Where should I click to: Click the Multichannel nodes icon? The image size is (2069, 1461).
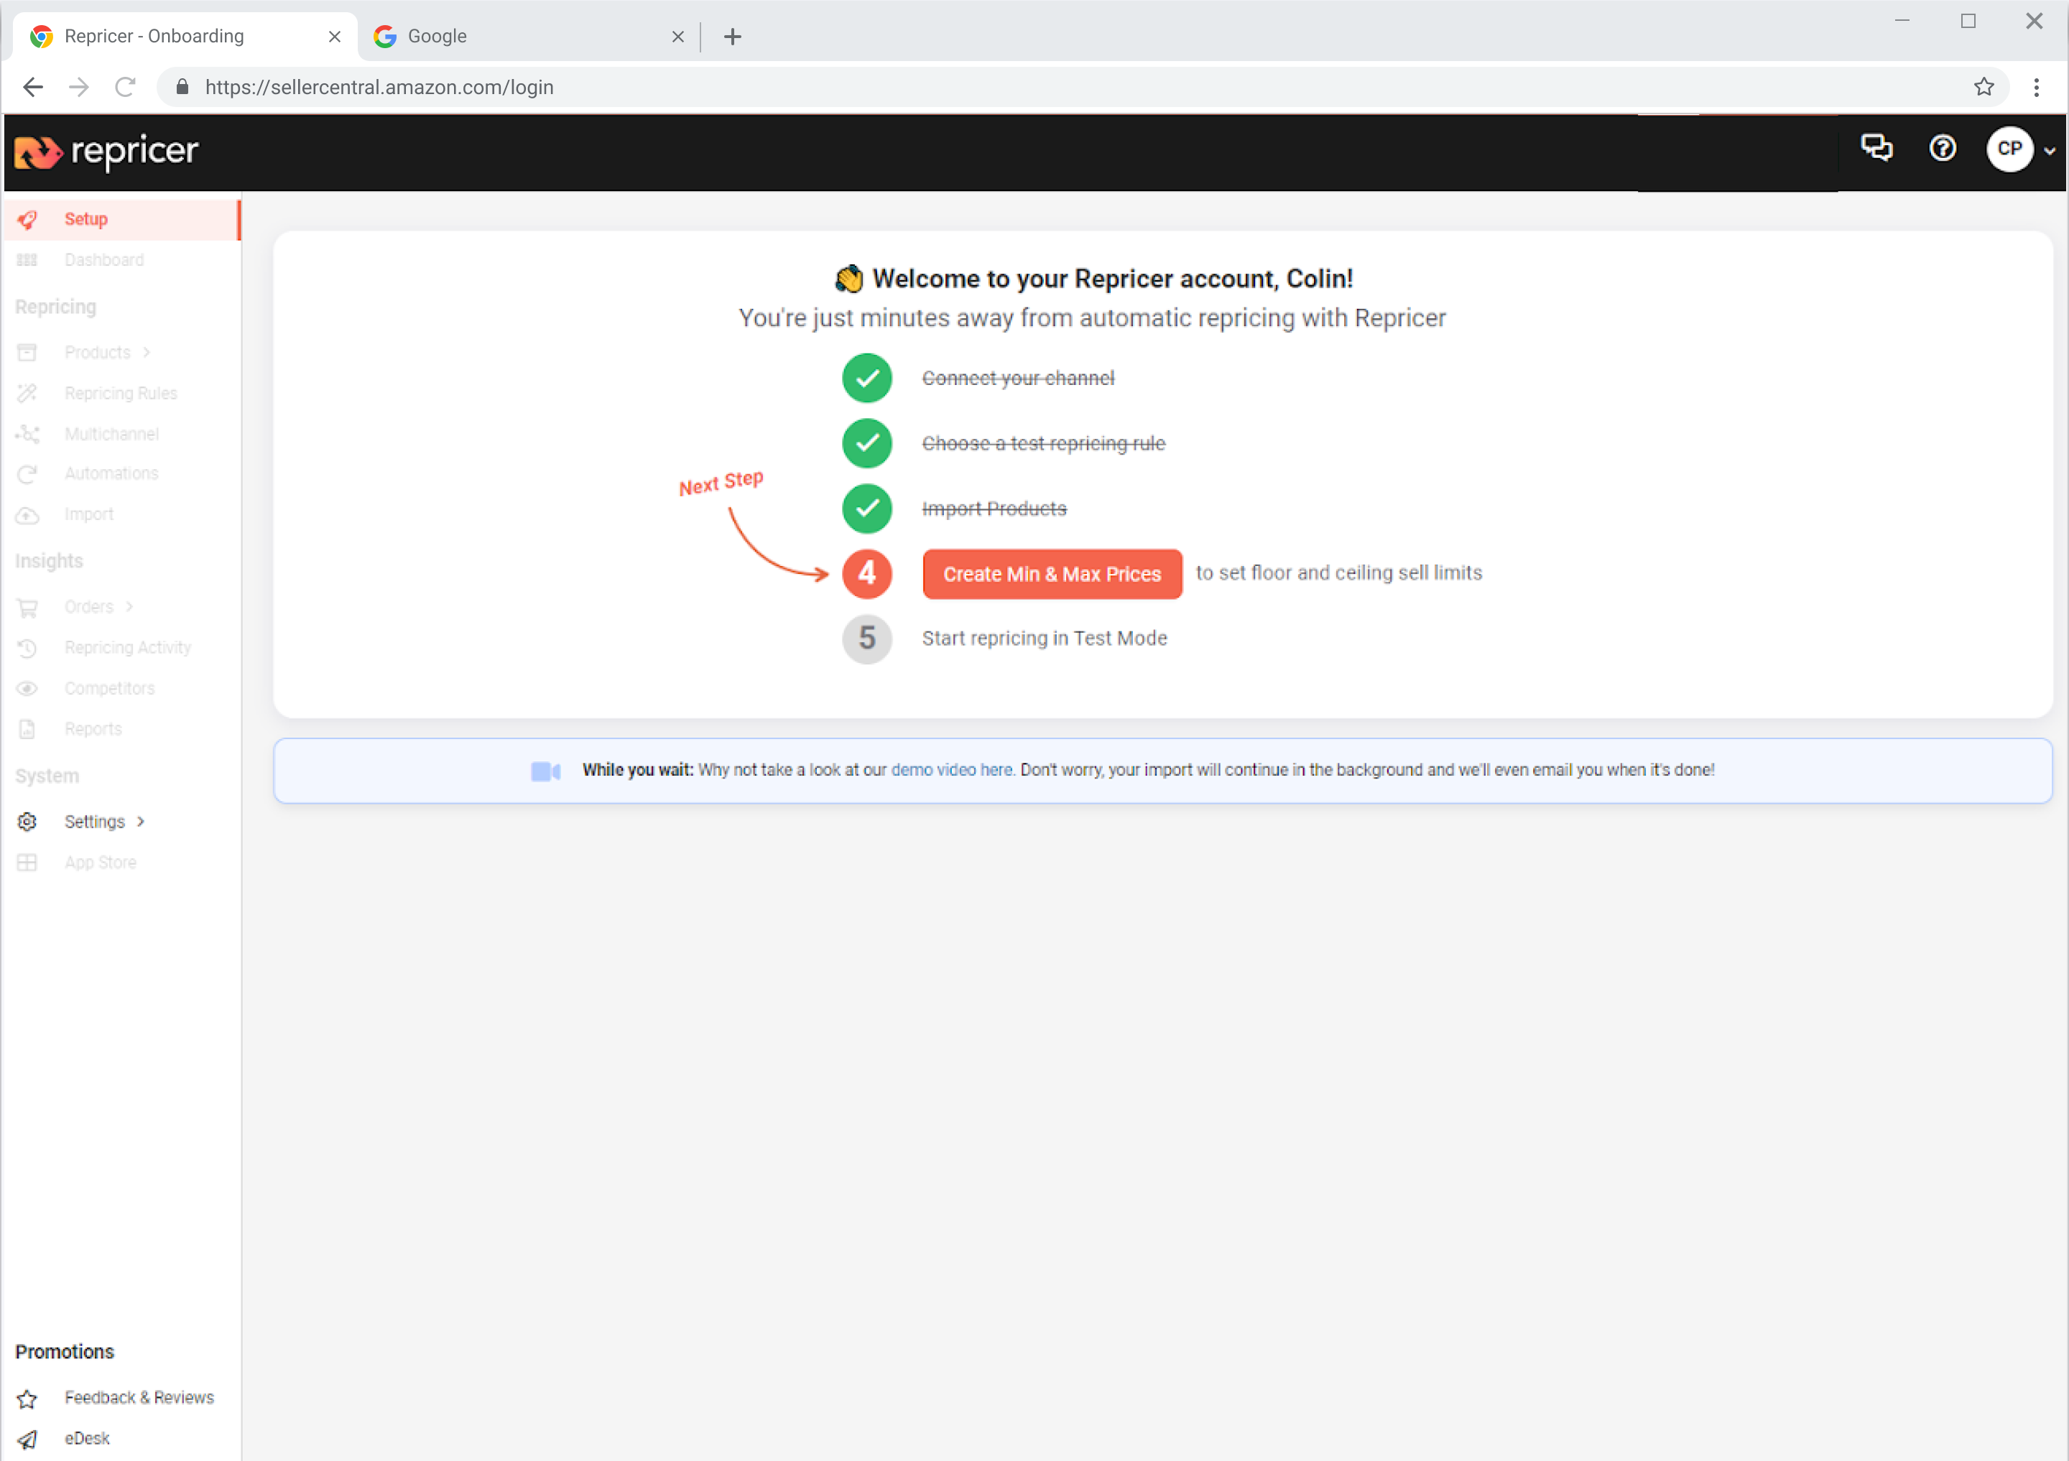point(27,434)
